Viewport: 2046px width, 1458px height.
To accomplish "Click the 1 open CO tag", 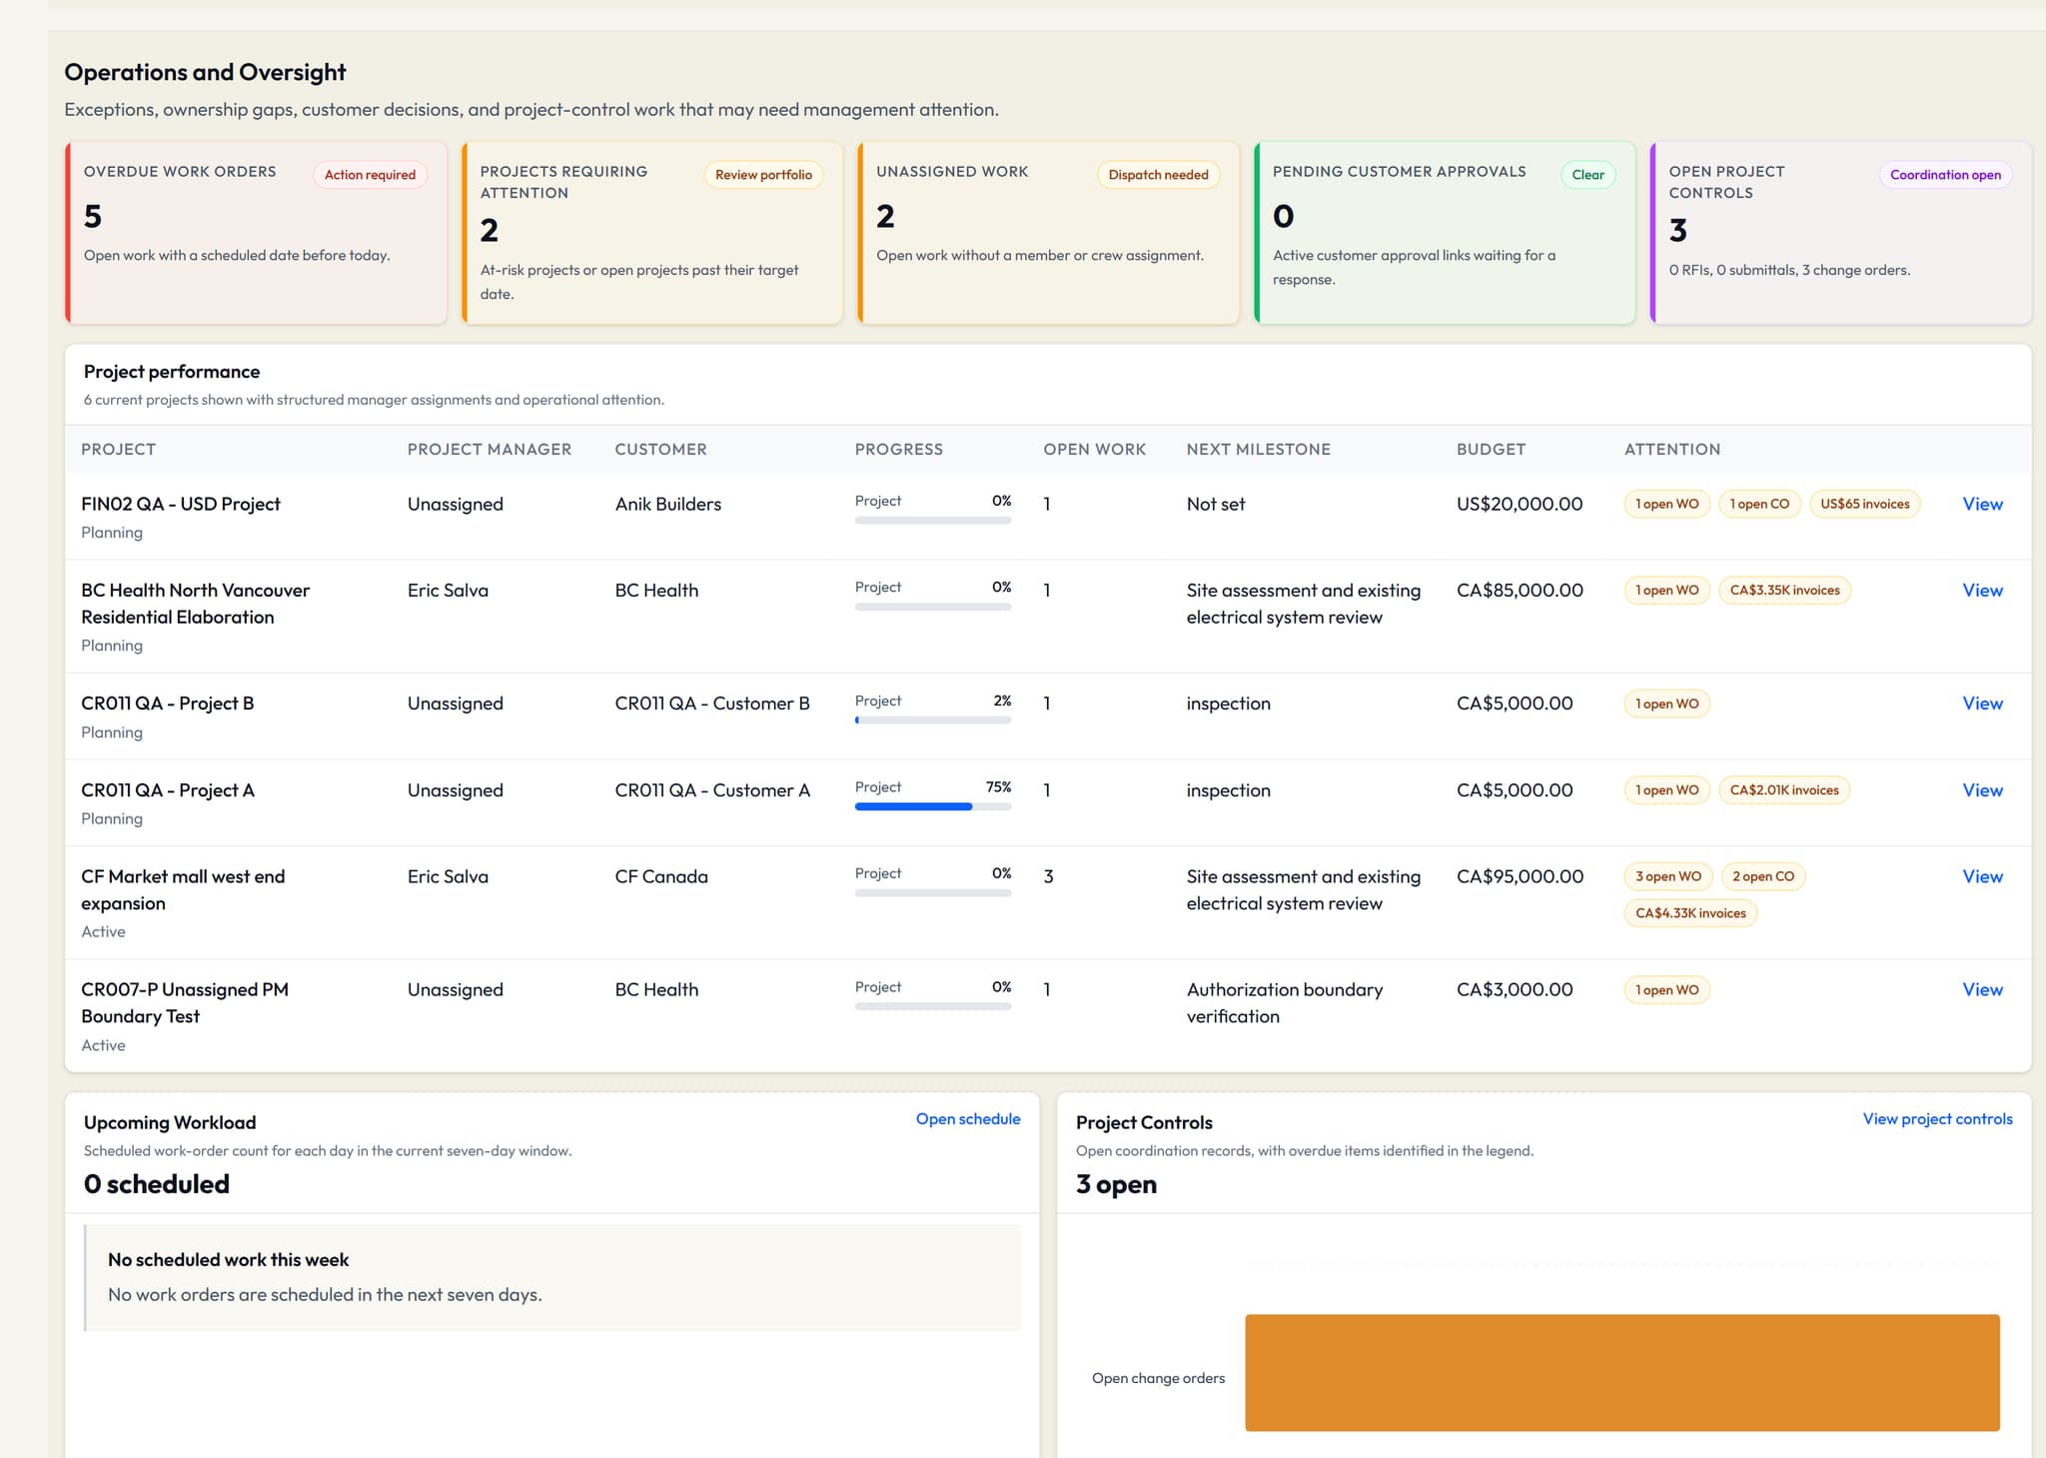I will click(1759, 504).
